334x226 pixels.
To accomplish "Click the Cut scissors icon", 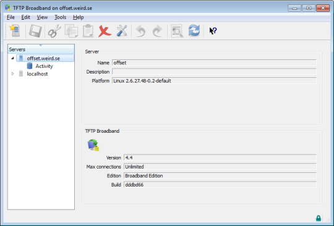I will tap(54, 31).
